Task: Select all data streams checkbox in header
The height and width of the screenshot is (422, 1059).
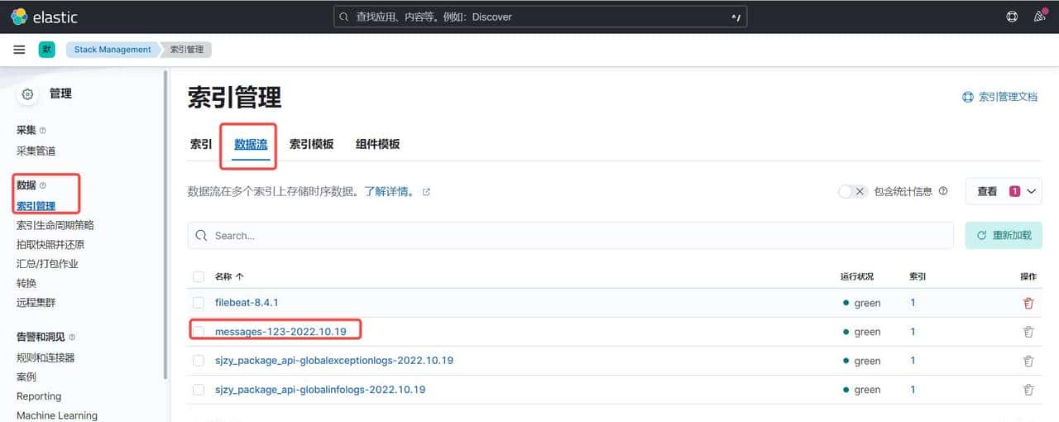Action: [199, 276]
